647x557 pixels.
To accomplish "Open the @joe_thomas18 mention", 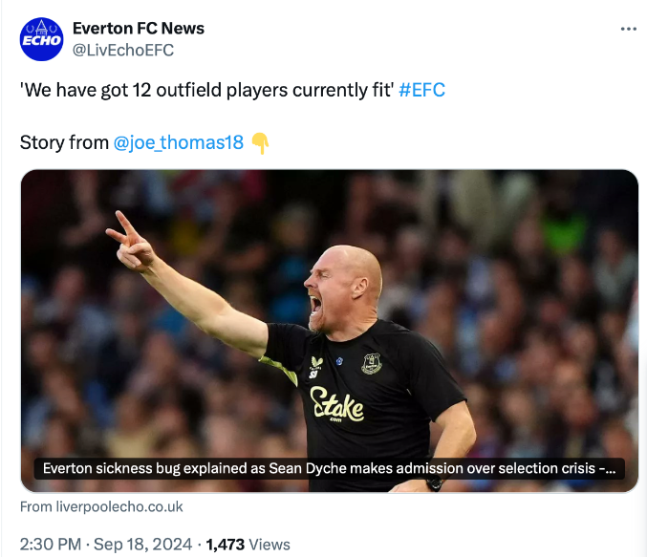I will (179, 143).
